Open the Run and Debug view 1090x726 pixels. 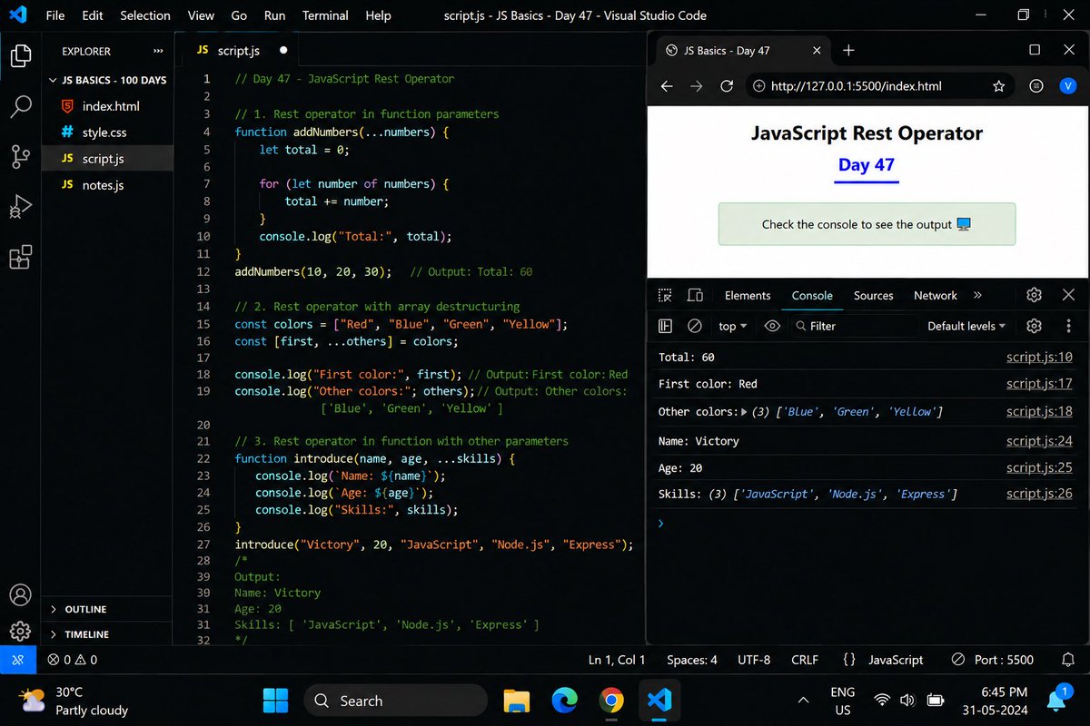[x=20, y=206]
